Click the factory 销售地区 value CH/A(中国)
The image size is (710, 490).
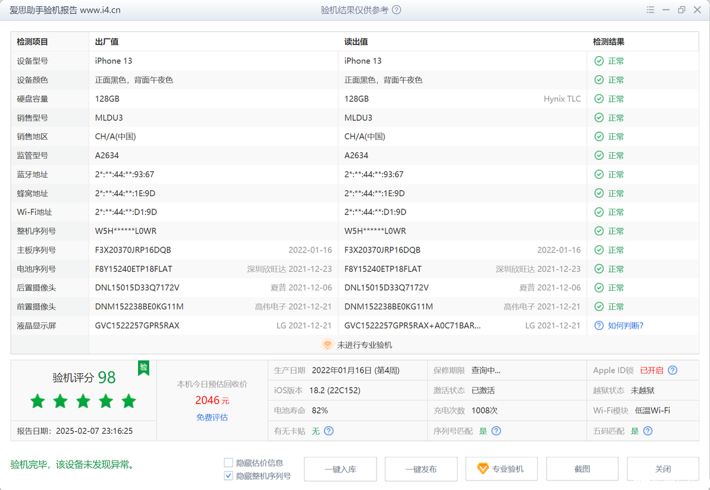(x=115, y=136)
